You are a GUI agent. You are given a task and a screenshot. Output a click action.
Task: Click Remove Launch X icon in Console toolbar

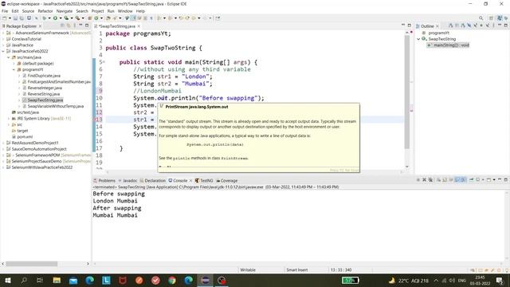click(x=424, y=179)
